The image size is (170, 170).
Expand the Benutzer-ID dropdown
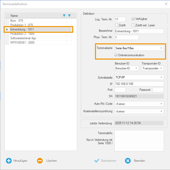pyautogui.click(x=136, y=68)
